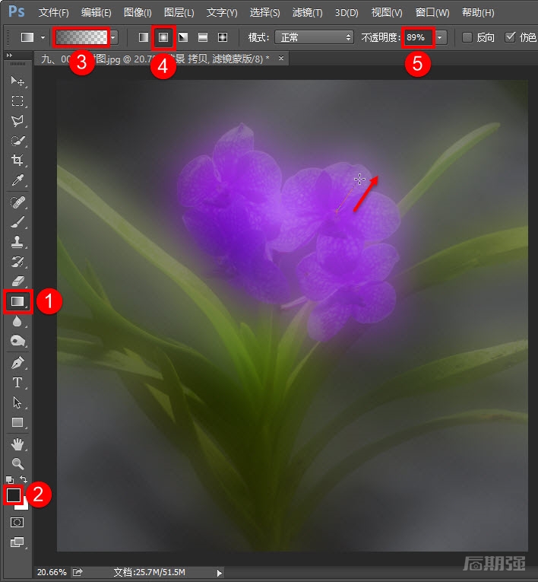Select the History Brush tool
The width and height of the screenshot is (538, 582).
(17, 262)
